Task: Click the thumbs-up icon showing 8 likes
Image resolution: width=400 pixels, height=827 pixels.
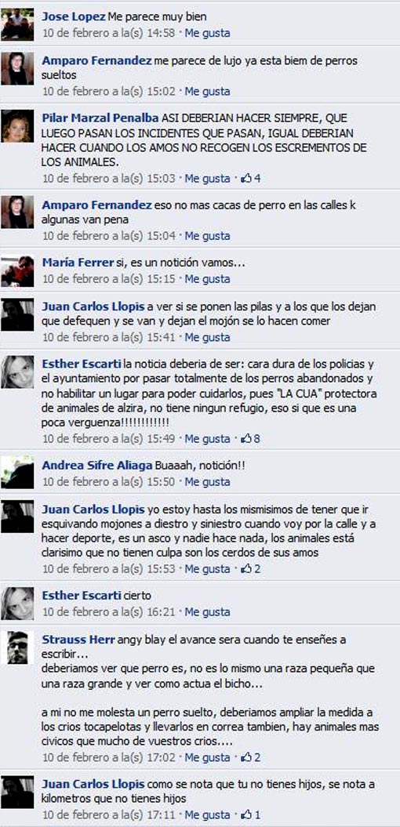Action: pyautogui.click(x=251, y=438)
